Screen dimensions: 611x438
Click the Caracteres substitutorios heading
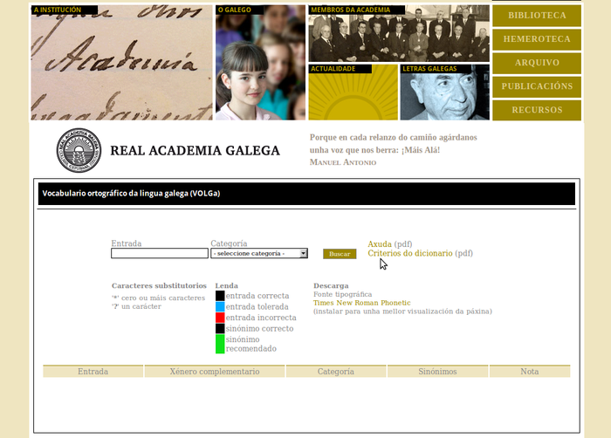coord(159,285)
